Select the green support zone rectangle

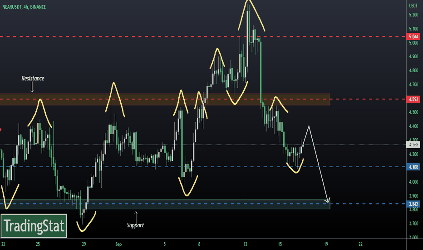[x=165, y=205]
